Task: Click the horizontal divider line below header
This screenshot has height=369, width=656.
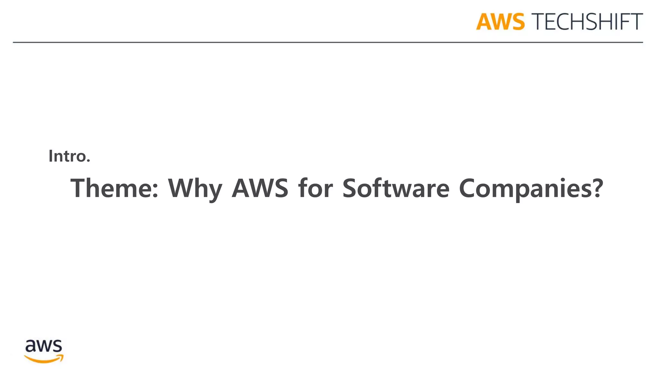Action: coord(328,42)
